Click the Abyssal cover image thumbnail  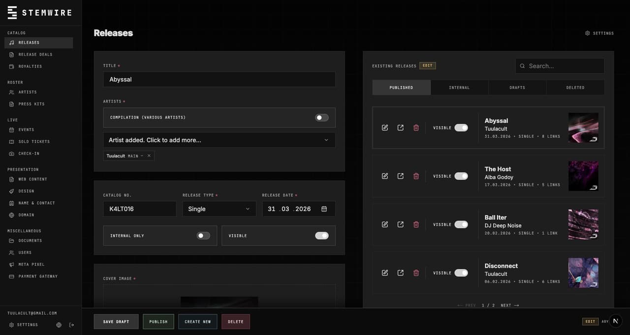[x=583, y=127]
